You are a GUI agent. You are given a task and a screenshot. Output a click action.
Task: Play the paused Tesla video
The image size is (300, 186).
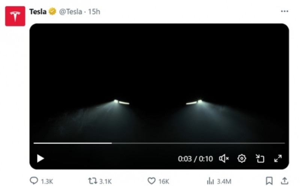40,159
